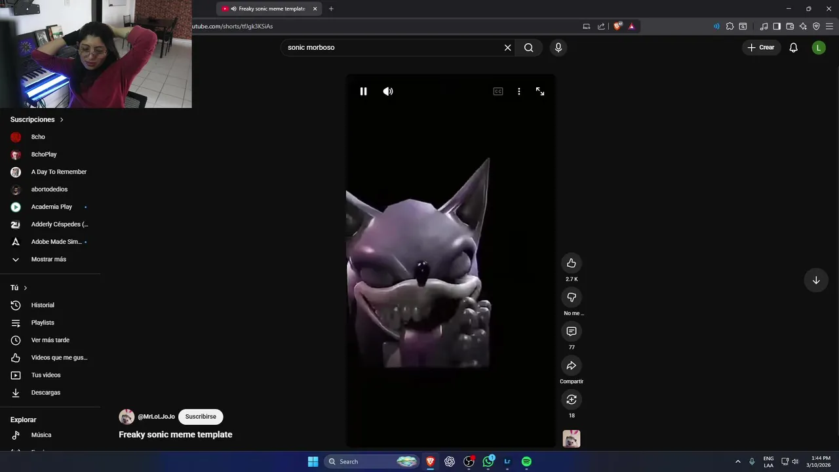Show hidden system tray icons chevron
The height and width of the screenshot is (472, 839).
[738, 462]
